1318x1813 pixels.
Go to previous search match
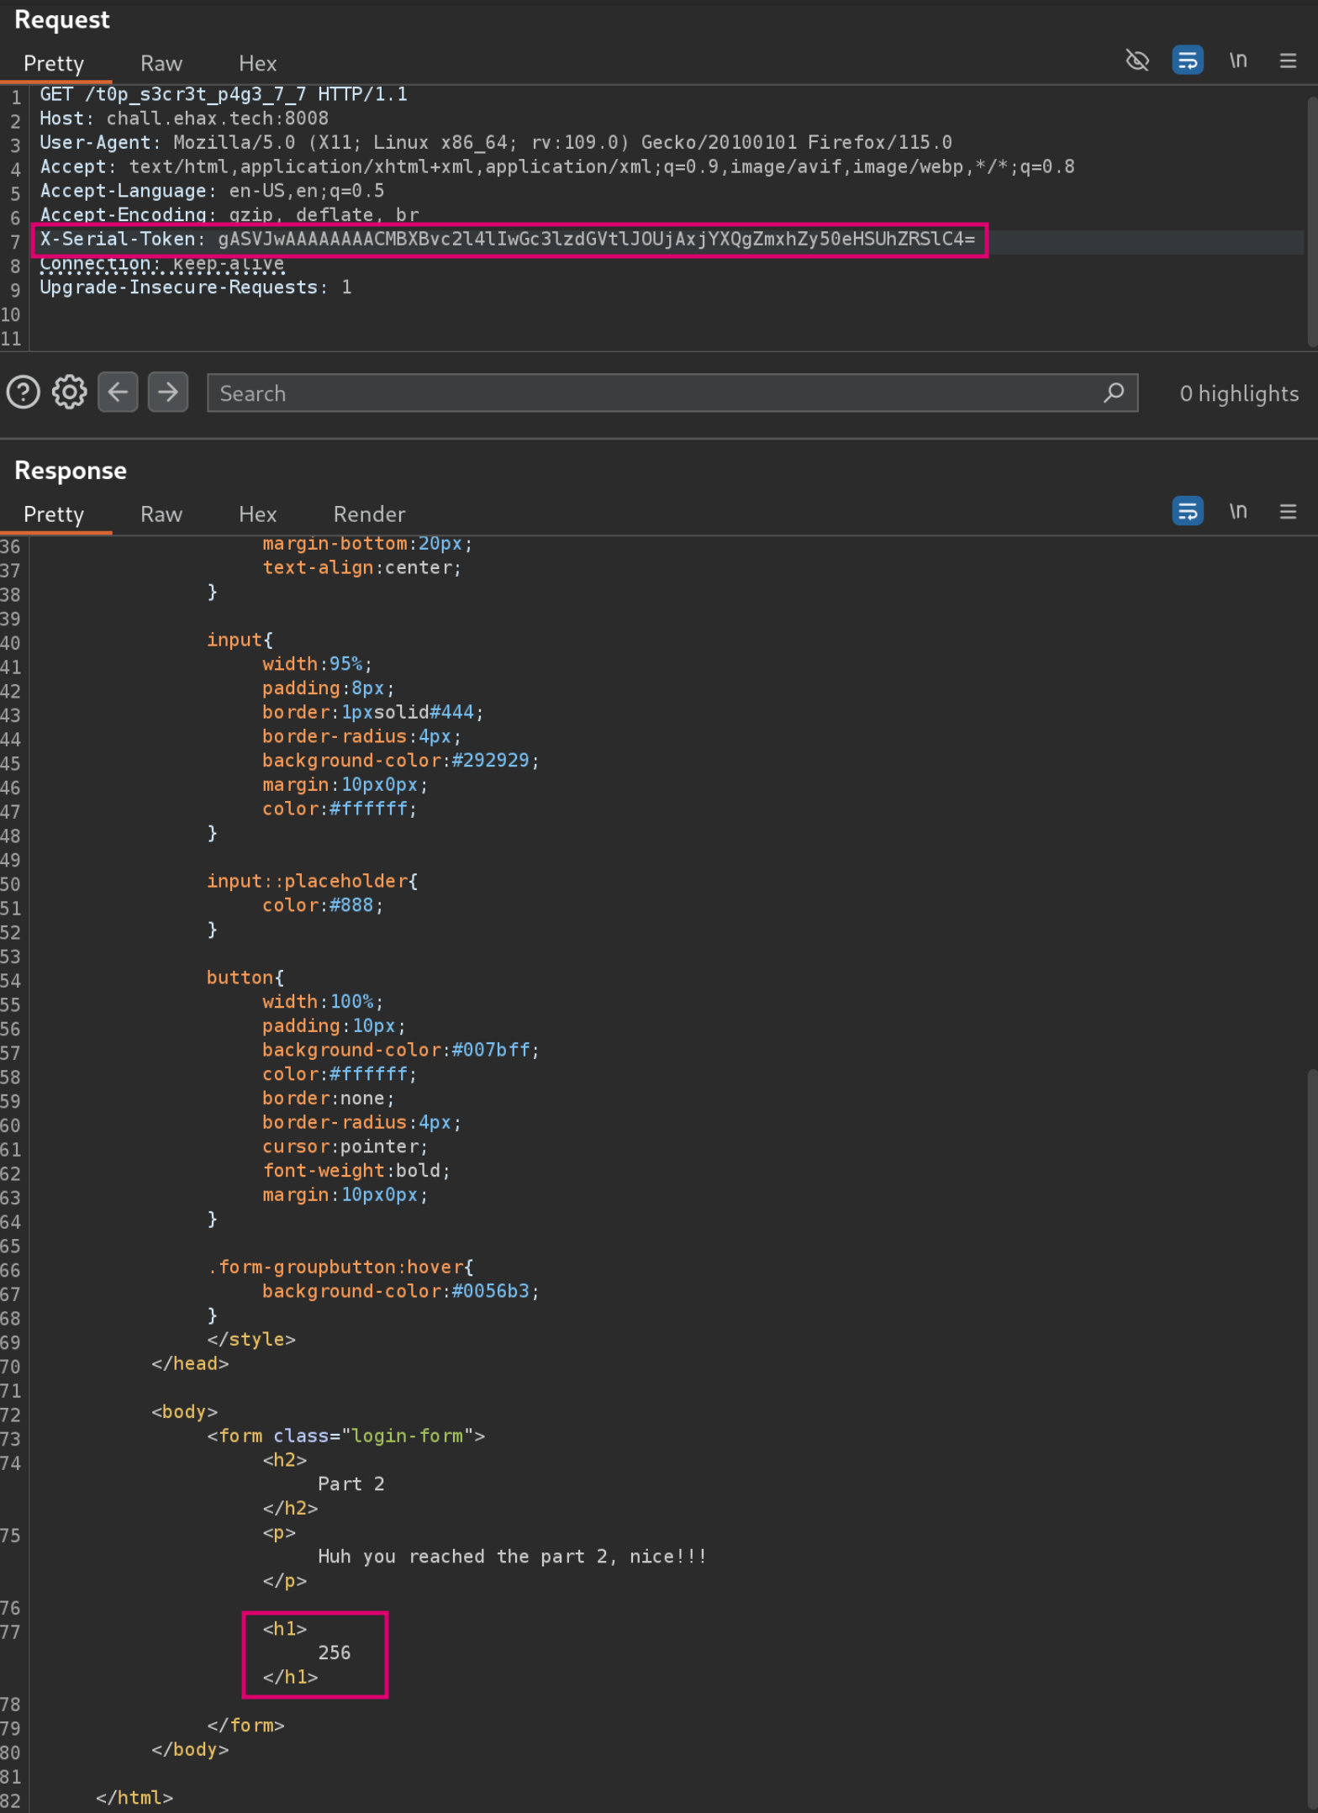coord(118,393)
